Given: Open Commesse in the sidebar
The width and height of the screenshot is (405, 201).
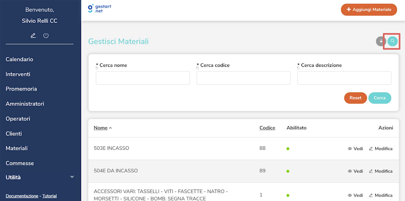Looking at the screenshot, I should pos(20,163).
